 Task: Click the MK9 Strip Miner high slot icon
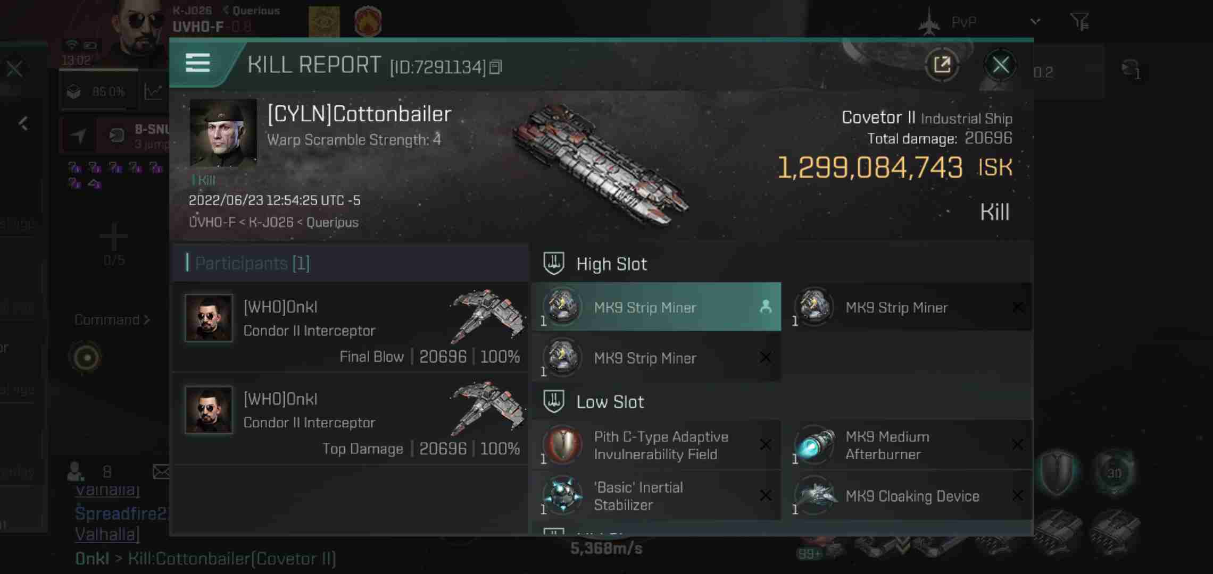563,306
